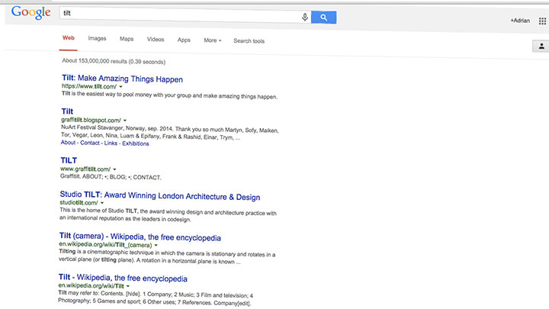
Task: Switch to the Apps tab
Action: coord(184,40)
